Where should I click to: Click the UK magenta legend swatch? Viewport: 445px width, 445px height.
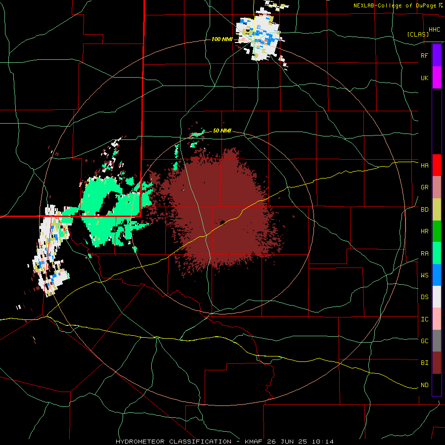(x=437, y=78)
